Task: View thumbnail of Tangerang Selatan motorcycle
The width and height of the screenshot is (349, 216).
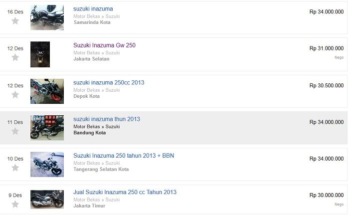Action: 47,164
